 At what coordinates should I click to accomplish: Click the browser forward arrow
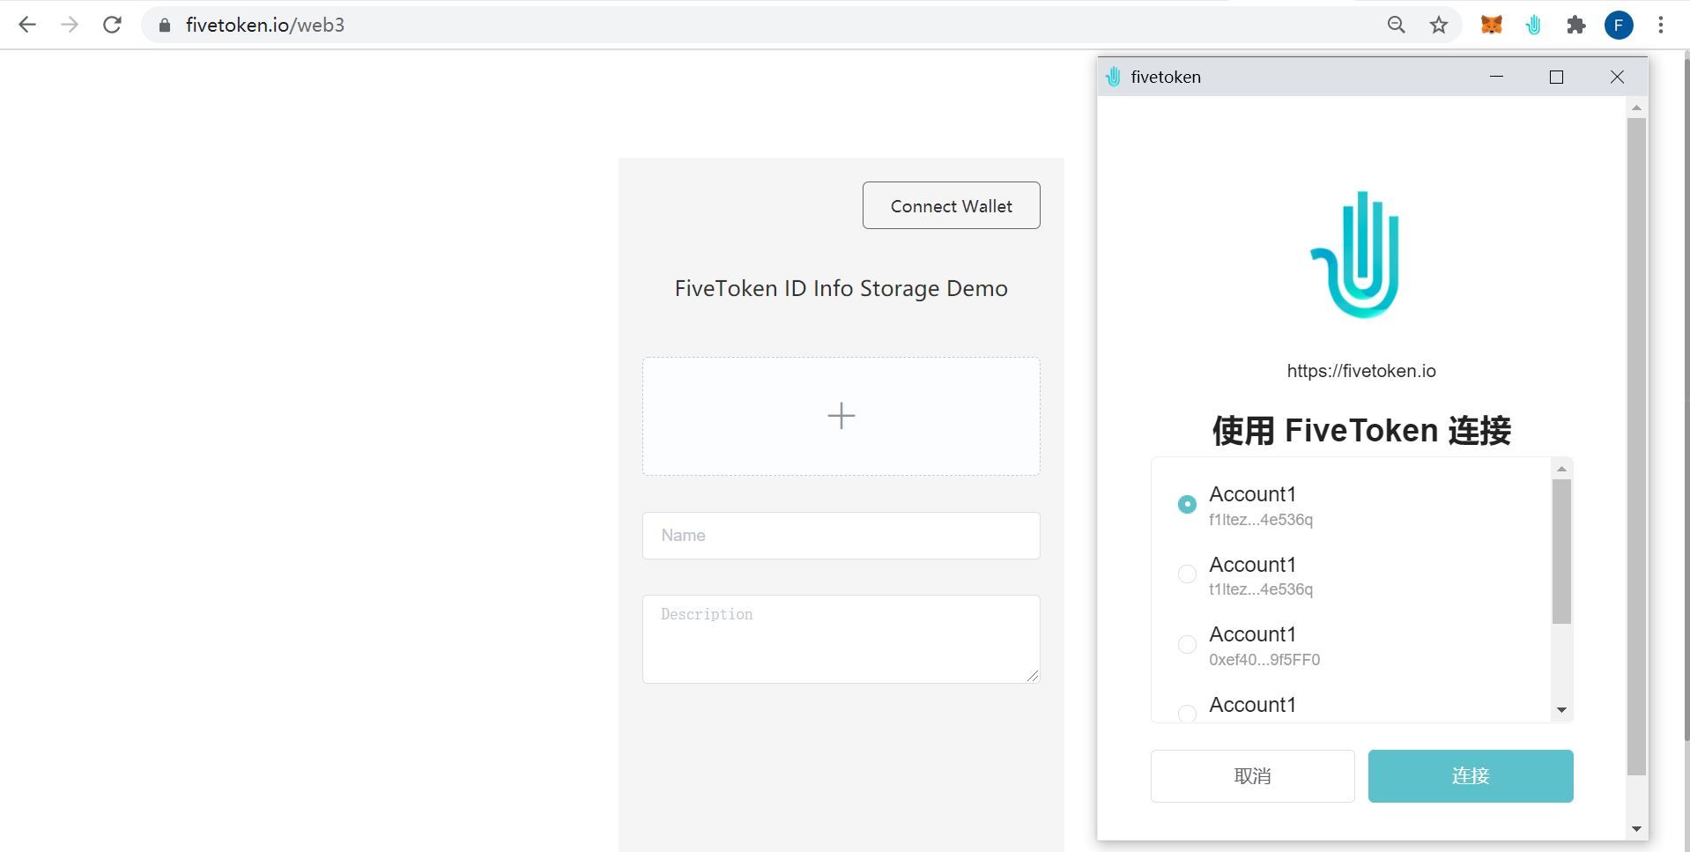[x=70, y=25]
